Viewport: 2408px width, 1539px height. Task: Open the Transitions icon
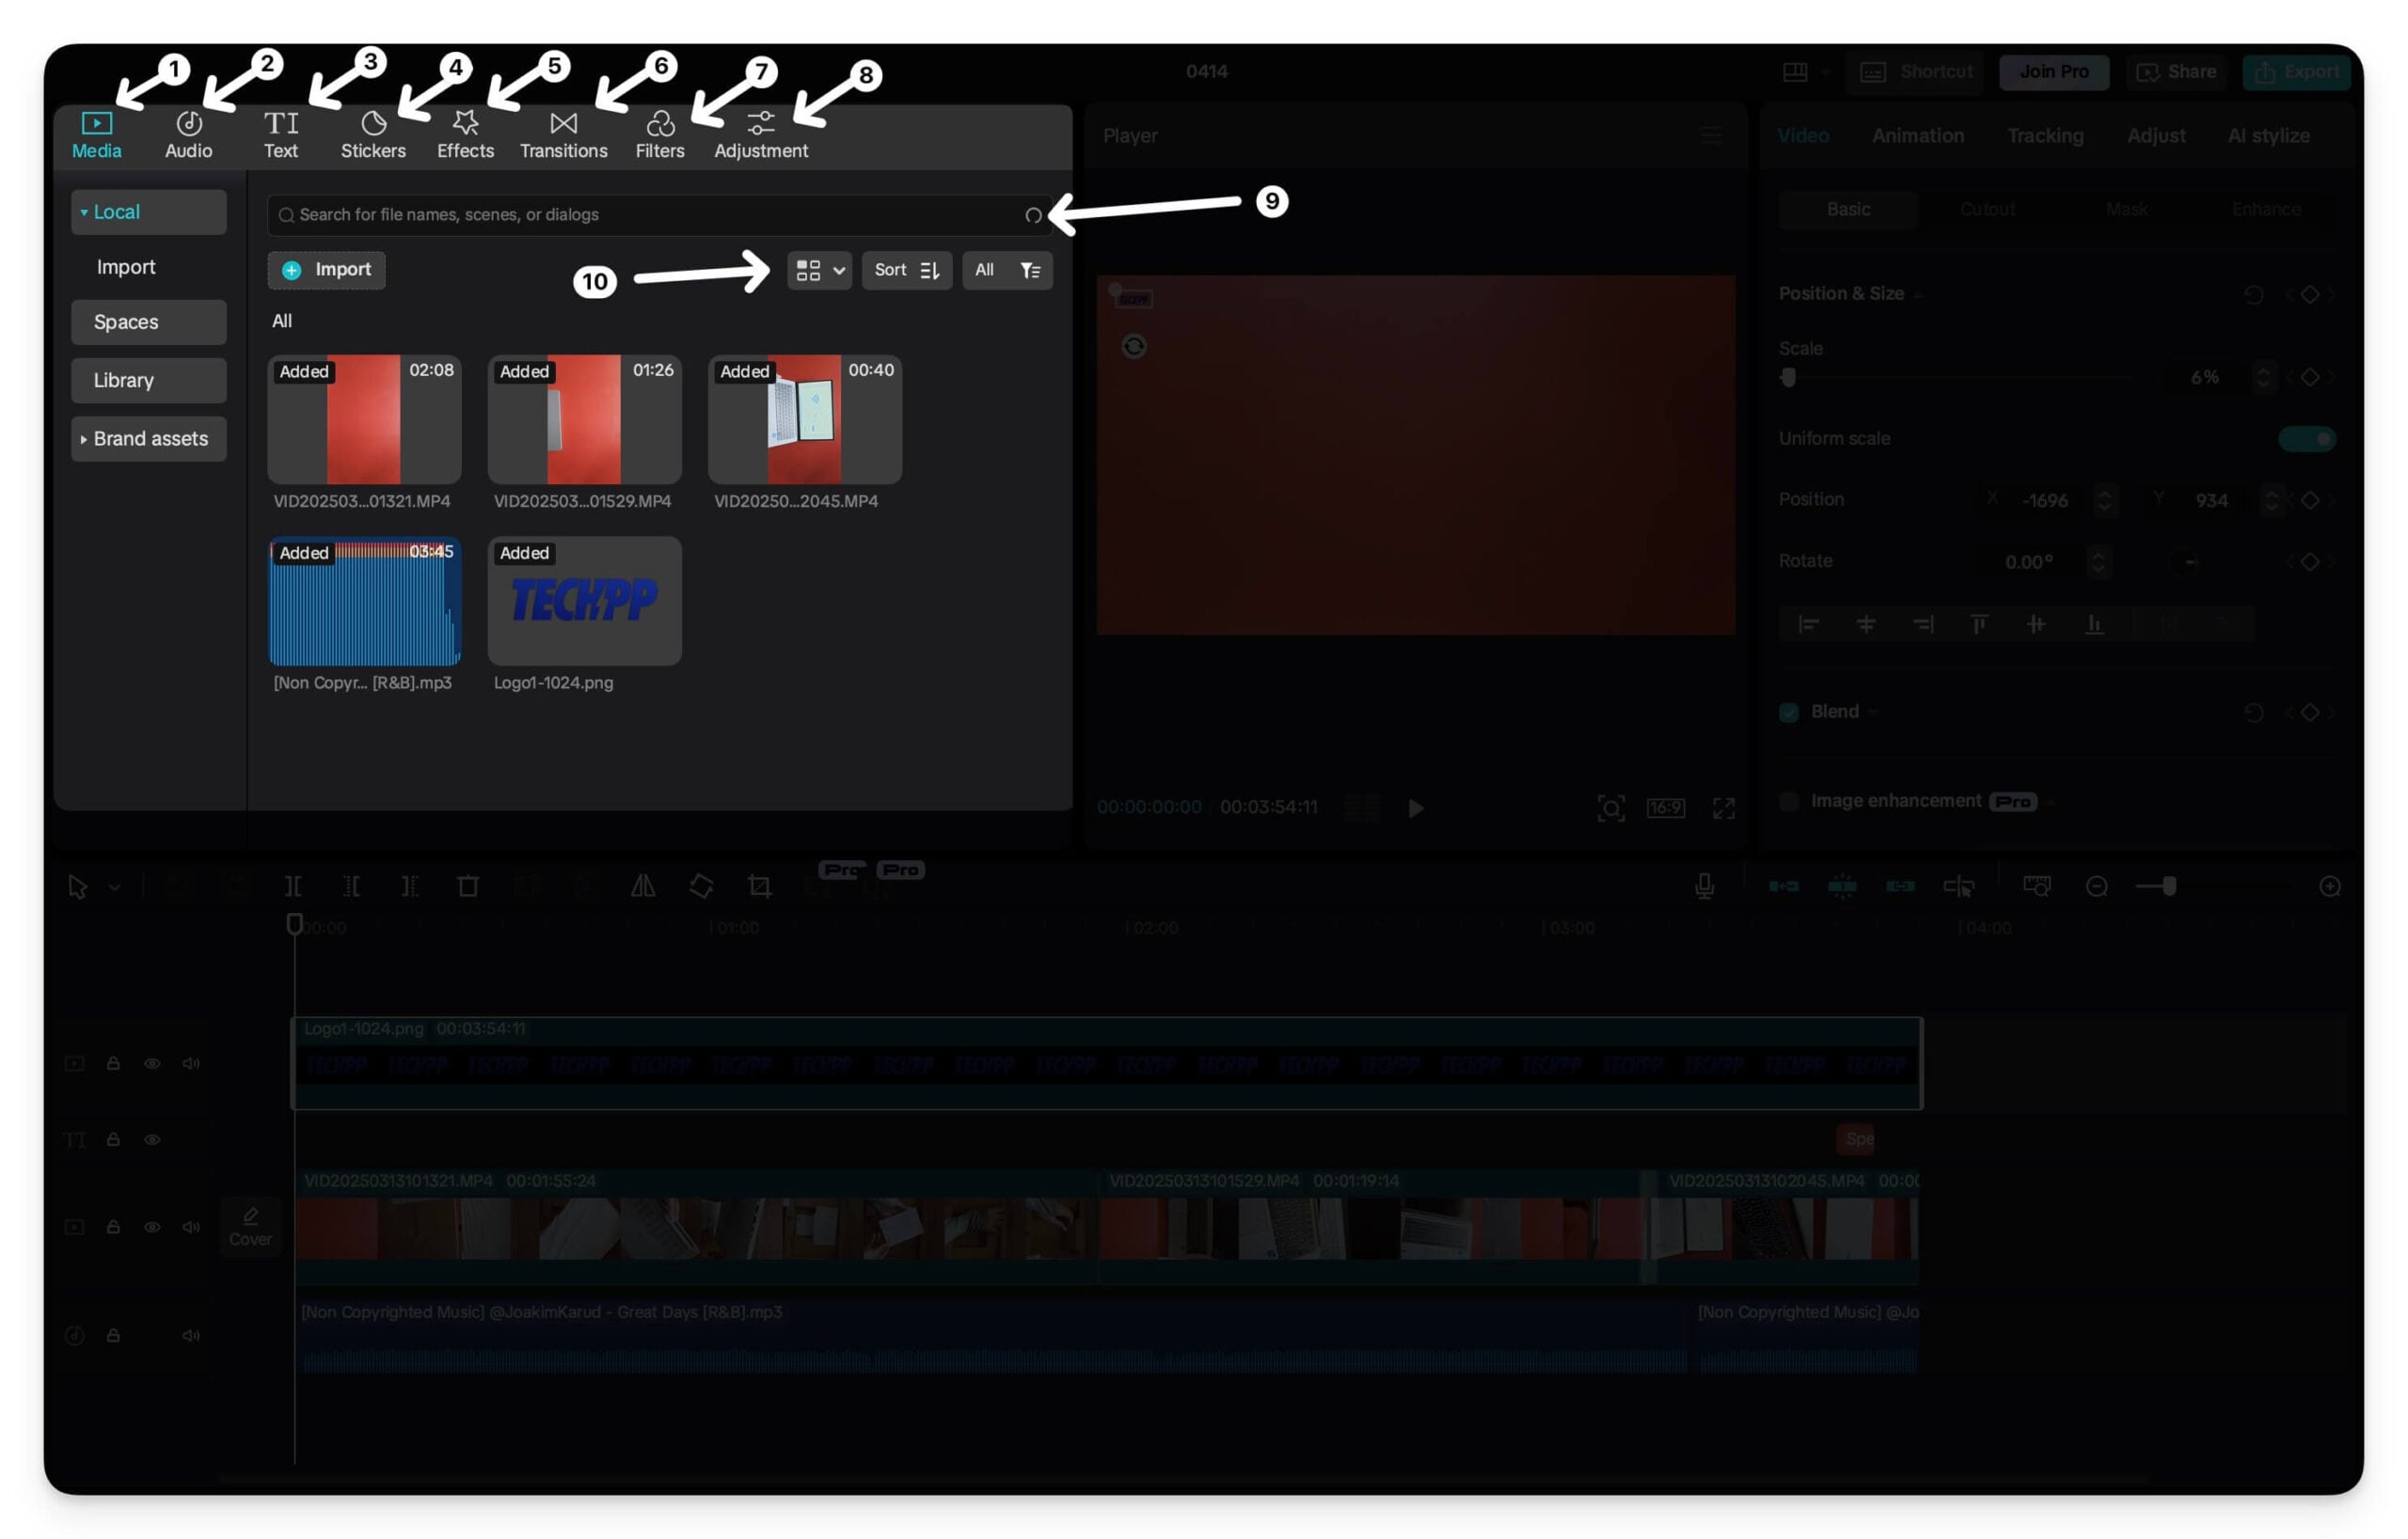click(563, 123)
